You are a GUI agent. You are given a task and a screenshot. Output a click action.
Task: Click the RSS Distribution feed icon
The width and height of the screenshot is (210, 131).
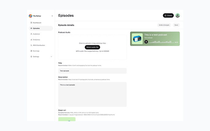pyautogui.click(x=31, y=45)
